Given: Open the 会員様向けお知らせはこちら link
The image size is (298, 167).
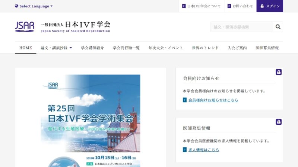Looking at the screenshot, I should (213, 100).
